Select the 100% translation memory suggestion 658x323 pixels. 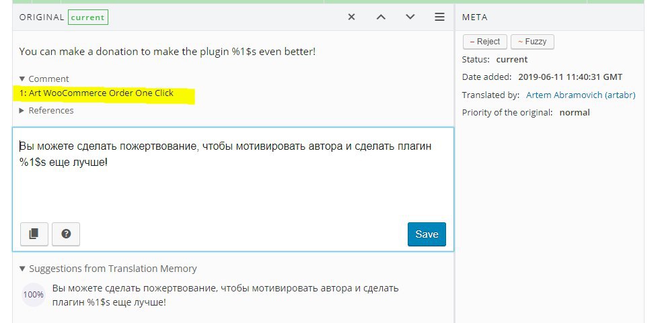click(225, 295)
